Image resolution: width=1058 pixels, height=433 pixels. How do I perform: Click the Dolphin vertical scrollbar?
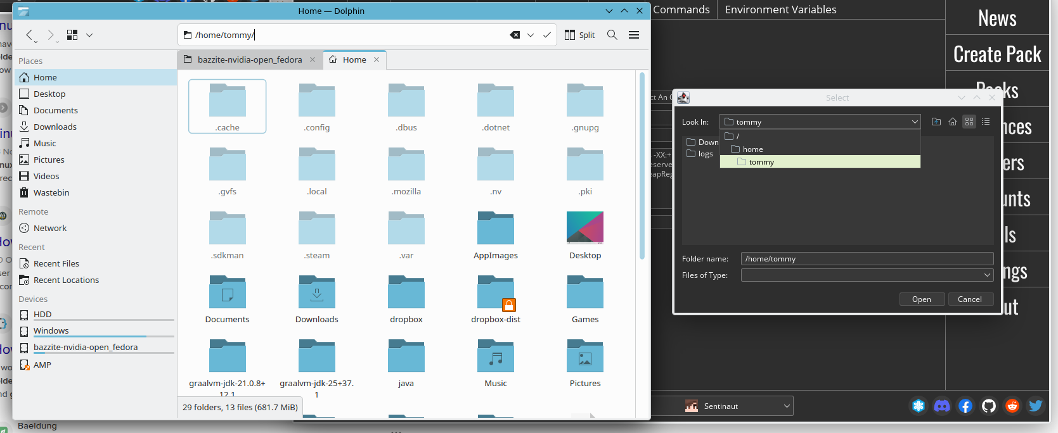(x=642, y=166)
